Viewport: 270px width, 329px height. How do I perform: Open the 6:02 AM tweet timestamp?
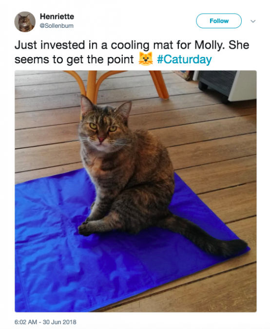[26, 322]
